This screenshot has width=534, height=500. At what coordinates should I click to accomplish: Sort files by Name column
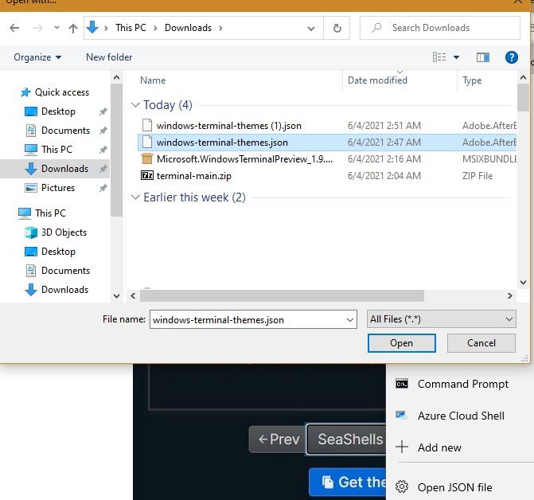[153, 80]
